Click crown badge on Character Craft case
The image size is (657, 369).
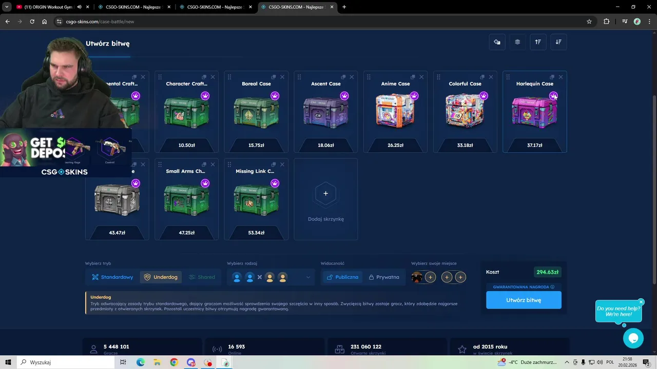pyautogui.click(x=205, y=96)
